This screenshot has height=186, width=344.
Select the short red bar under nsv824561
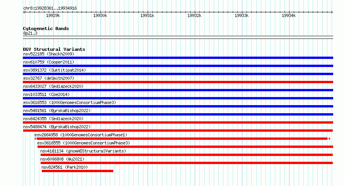coord(77,171)
